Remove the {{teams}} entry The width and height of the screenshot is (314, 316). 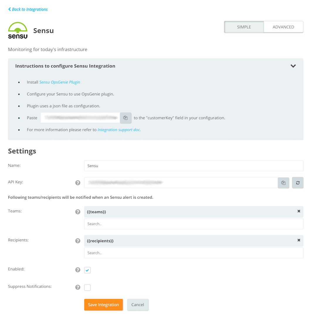299,211
